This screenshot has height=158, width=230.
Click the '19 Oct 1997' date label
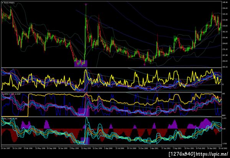tap(17, 148)
